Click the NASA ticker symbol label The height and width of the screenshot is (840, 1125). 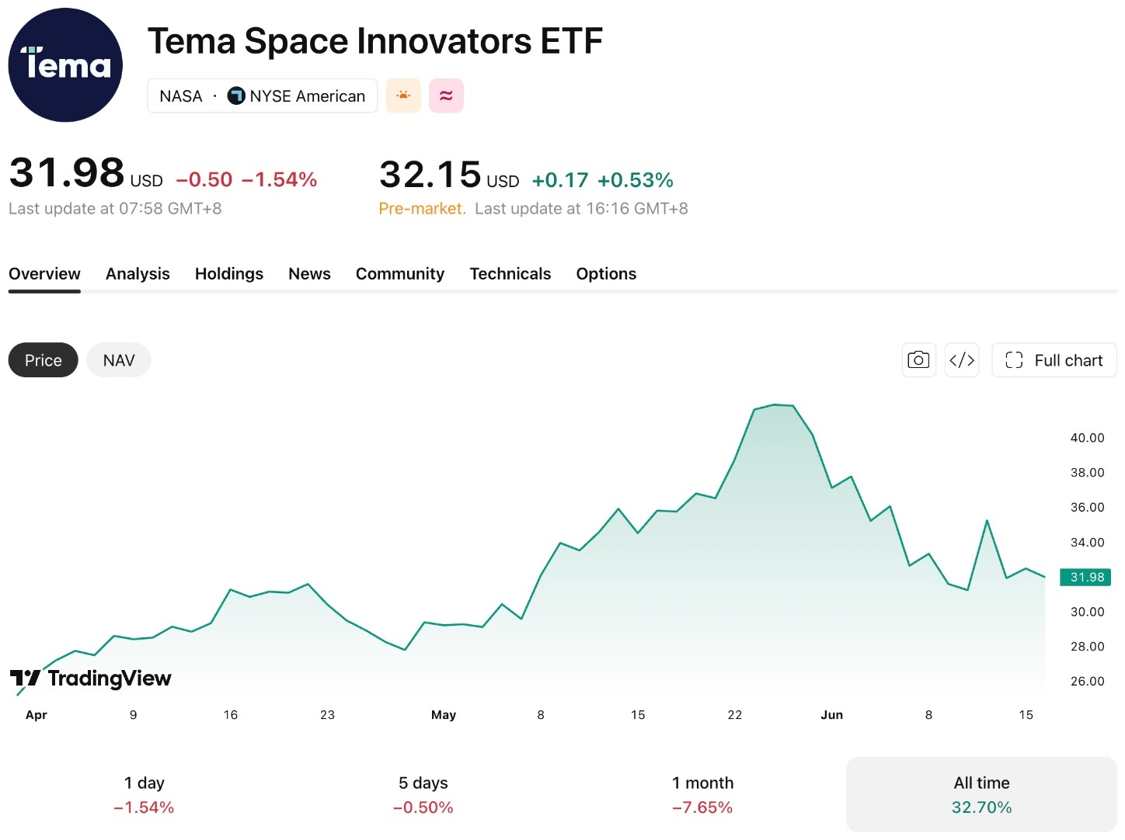[181, 96]
